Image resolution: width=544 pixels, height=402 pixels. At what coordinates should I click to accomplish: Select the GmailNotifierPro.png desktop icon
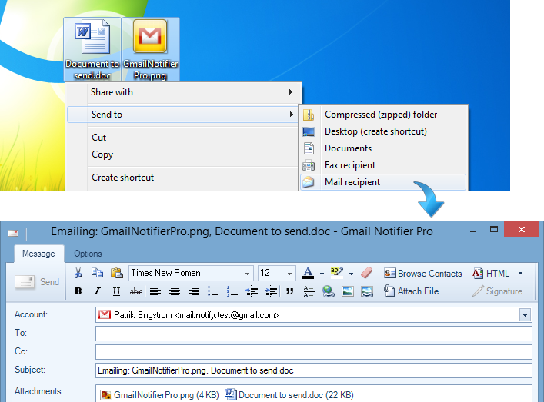(151, 49)
